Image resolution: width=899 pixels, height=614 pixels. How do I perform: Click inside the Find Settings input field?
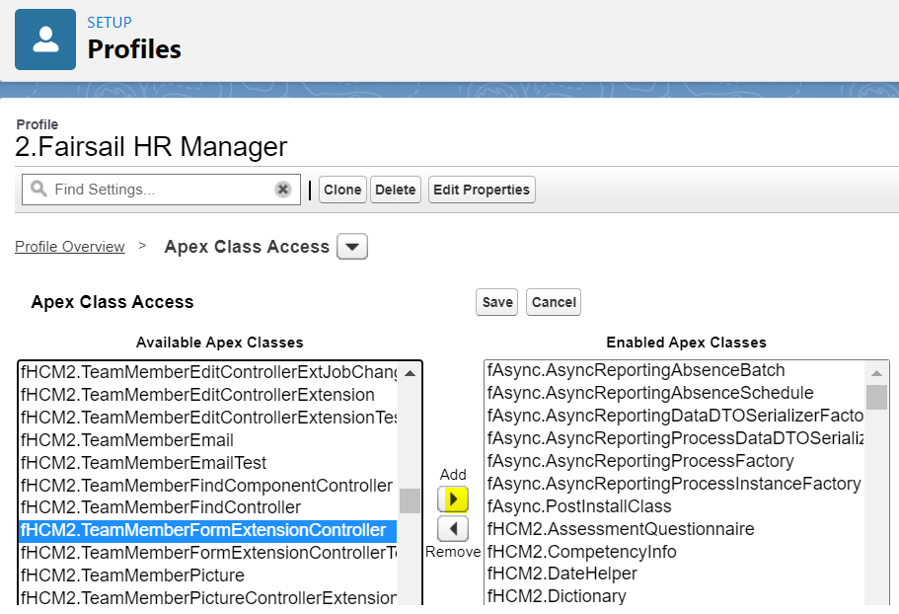(158, 190)
